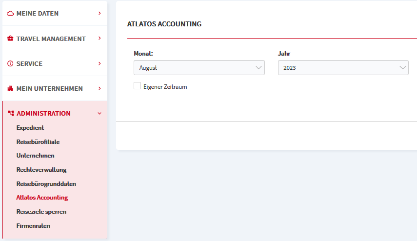Collapse the Administration section chevron
The height and width of the screenshot is (241, 417).
coord(99,114)
